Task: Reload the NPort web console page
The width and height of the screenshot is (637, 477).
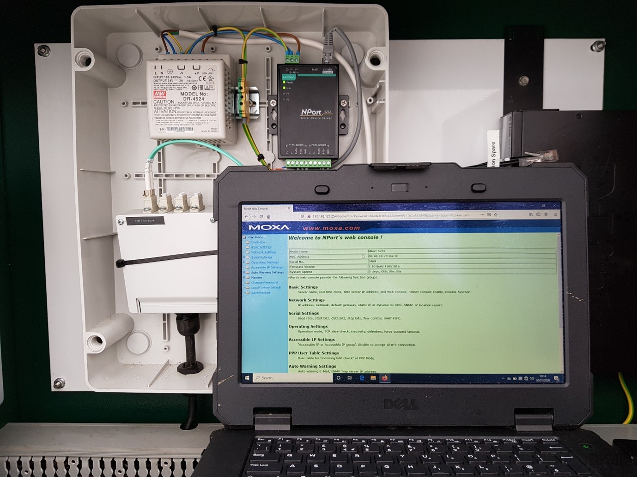Action: (261, 216)
